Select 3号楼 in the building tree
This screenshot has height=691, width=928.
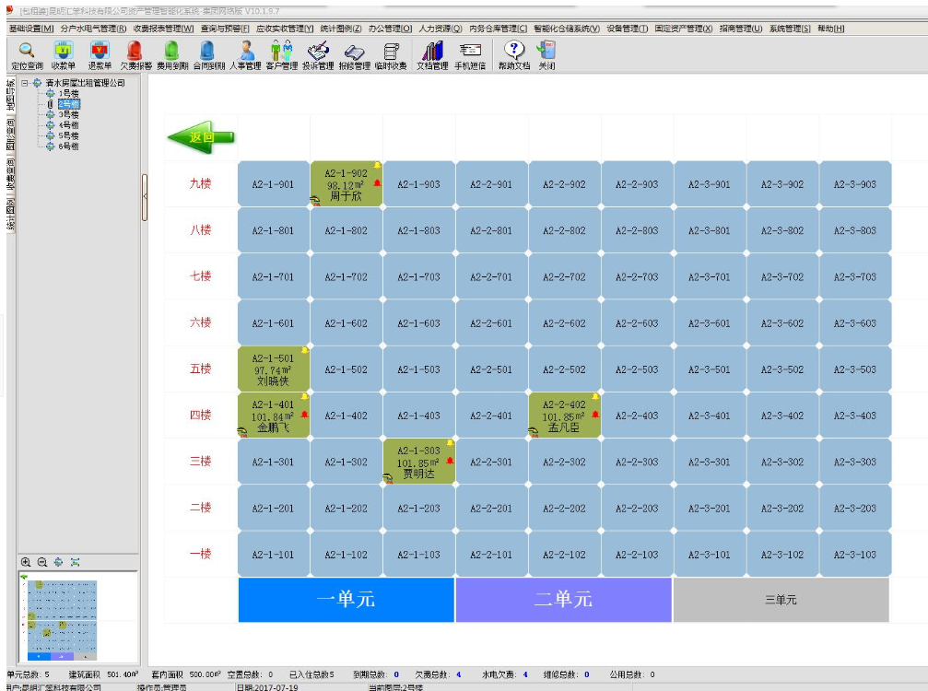[68, 114]
